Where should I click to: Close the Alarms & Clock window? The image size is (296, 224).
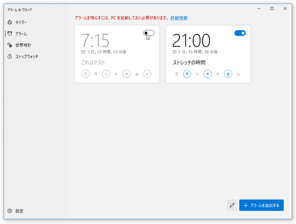pyautogui.click(x=285, y=9)
